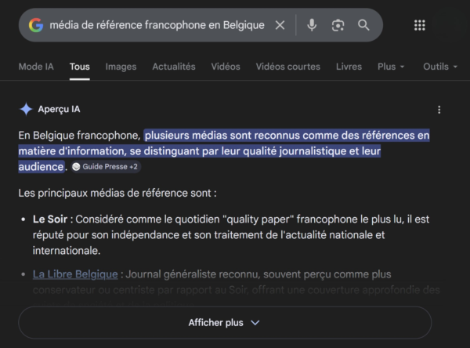Clear the search query with X icon
The width and height of the screenshot is (470, 348).
point(280,25)
